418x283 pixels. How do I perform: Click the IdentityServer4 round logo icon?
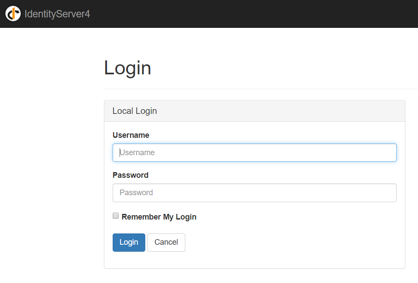(13, 13)
